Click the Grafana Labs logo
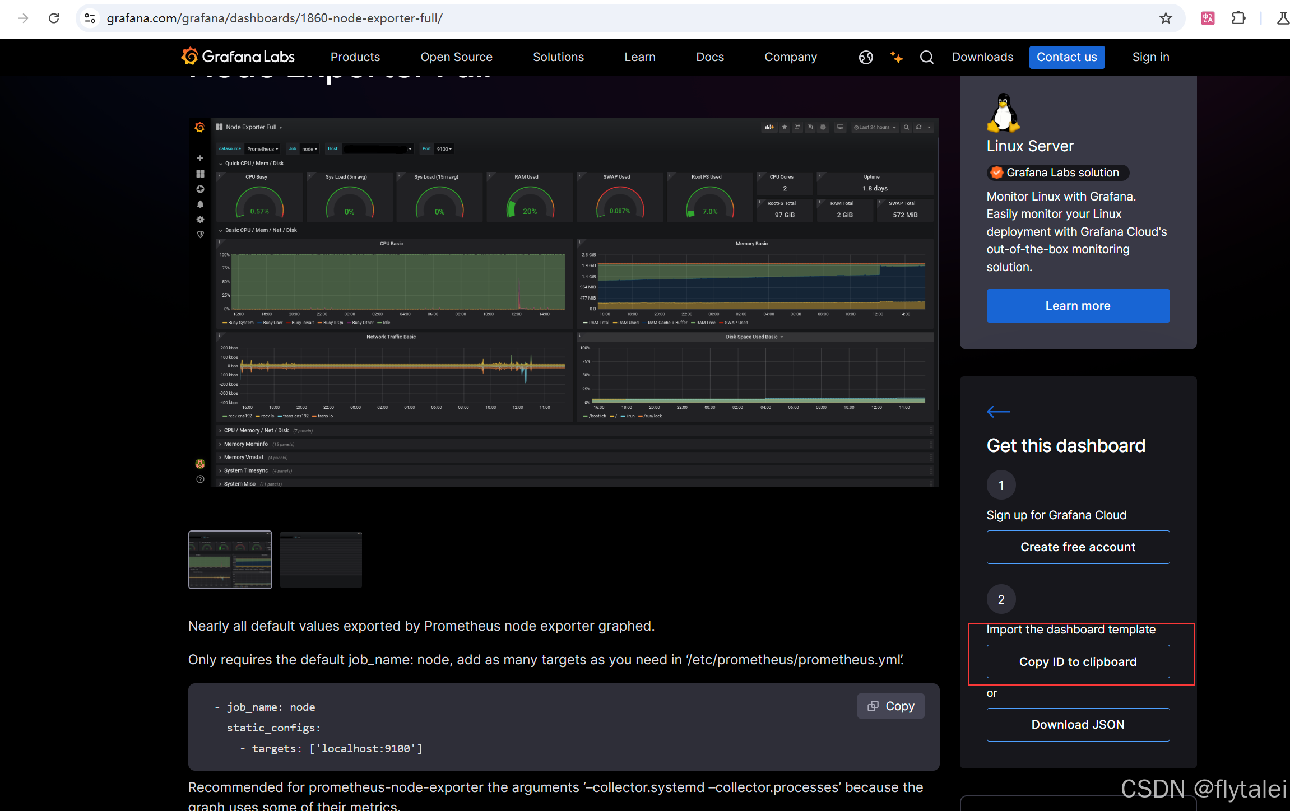Screen dimensions: 1290x811 click(x=238, y=57)
